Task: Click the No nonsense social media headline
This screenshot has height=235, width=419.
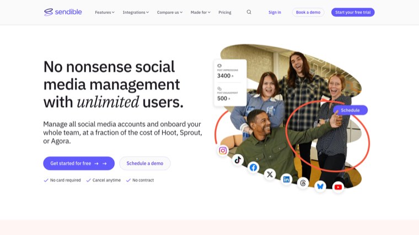Action: click(114, 84)
